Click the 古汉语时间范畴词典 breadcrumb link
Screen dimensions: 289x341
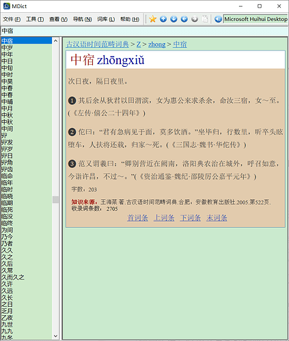[97, 44]
